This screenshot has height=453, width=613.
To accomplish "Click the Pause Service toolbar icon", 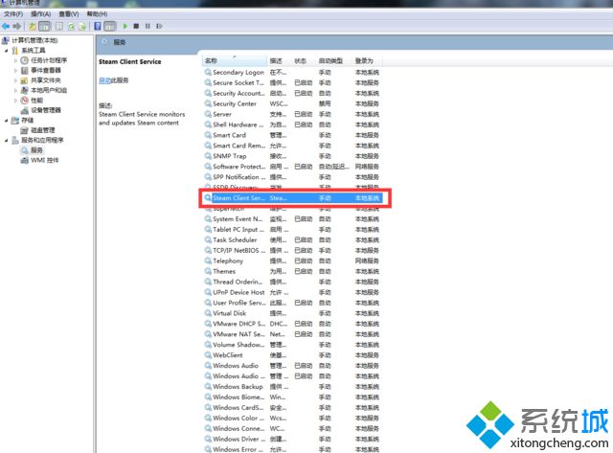I will click(148, 26).
